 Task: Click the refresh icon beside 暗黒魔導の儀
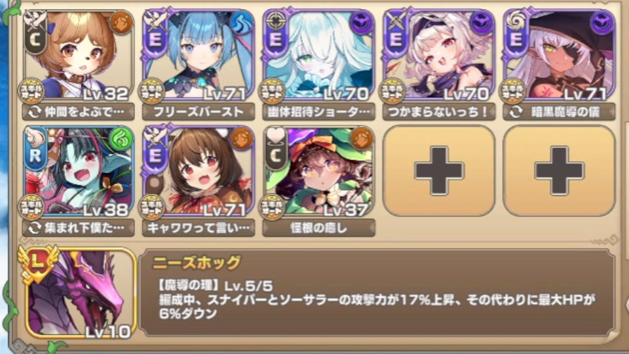click(516, 112)
